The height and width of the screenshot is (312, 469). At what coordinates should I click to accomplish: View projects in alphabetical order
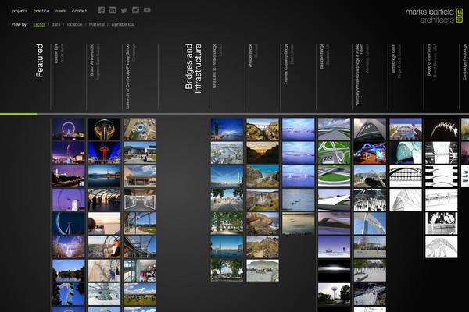pyautogui.click(x=123, y=24)
